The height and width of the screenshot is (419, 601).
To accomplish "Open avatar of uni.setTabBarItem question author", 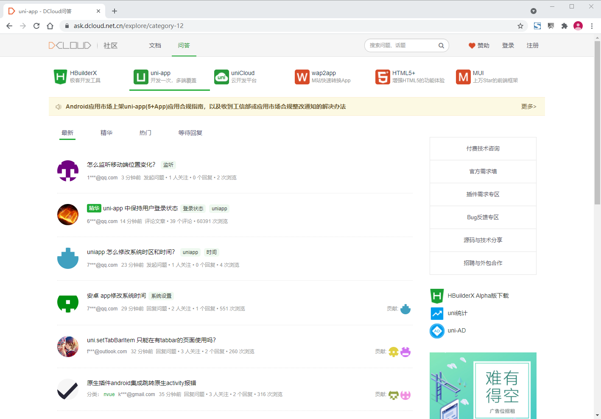I will tap(68, 346).
